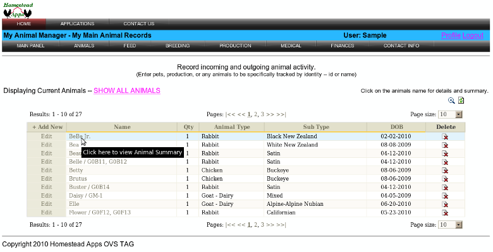Sort by Qty column header
Image resolution: width=493 pixels, height=252 pixels.
tap(188, 127)
